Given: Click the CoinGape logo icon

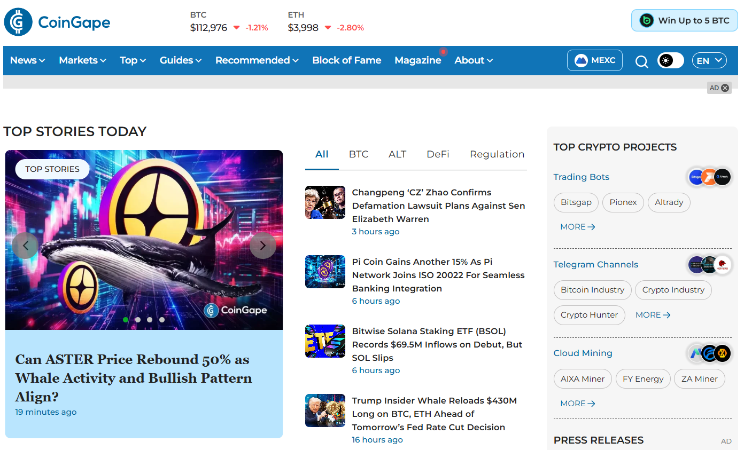Looking at the screenshot, I should (x=18, y=22).
